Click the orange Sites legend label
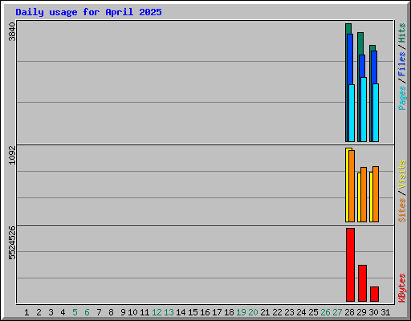The height and width of the screenshot is (321, 411). point(401,210)
